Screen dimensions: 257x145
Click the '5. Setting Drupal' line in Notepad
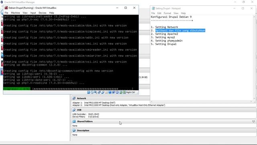pyautogui.click(x=163, y=44)
